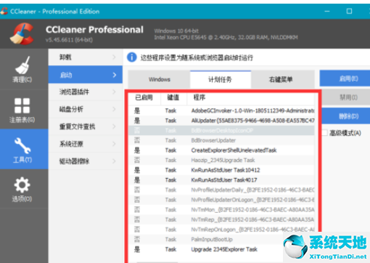Click the 删除(D) delete button

tap(346, 116)
